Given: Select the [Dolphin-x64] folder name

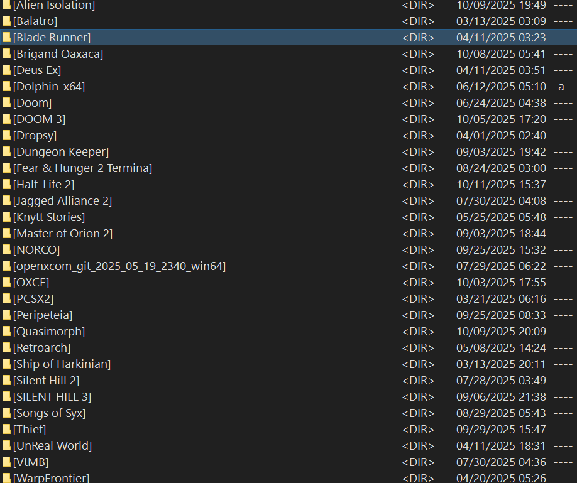Looking at the screenshot, I should coord(49,87).
